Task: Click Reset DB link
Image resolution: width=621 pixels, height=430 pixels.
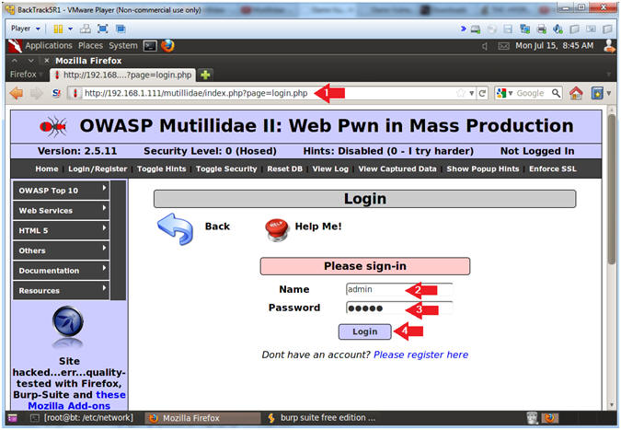Action: (x=285, y=169)
